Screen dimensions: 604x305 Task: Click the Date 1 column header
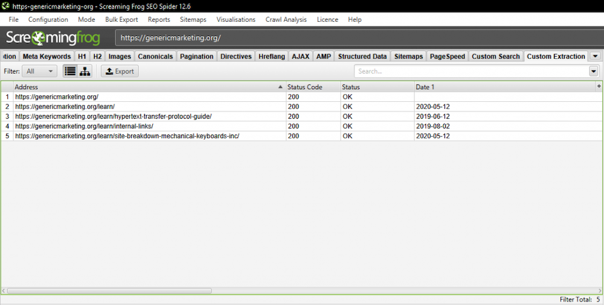pyautogui.click(x=504, y=87)
